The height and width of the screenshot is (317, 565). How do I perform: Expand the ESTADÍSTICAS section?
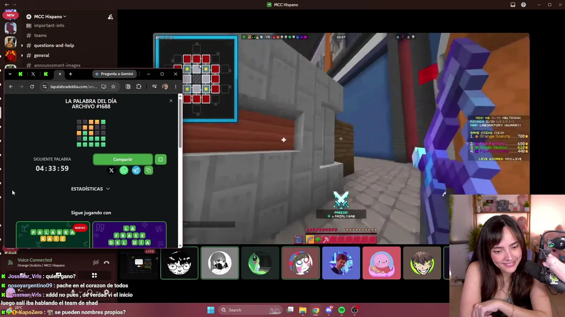[90, 189]
